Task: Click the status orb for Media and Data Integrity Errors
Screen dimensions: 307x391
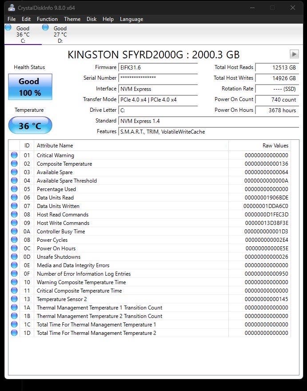Action: coord(14,265)
